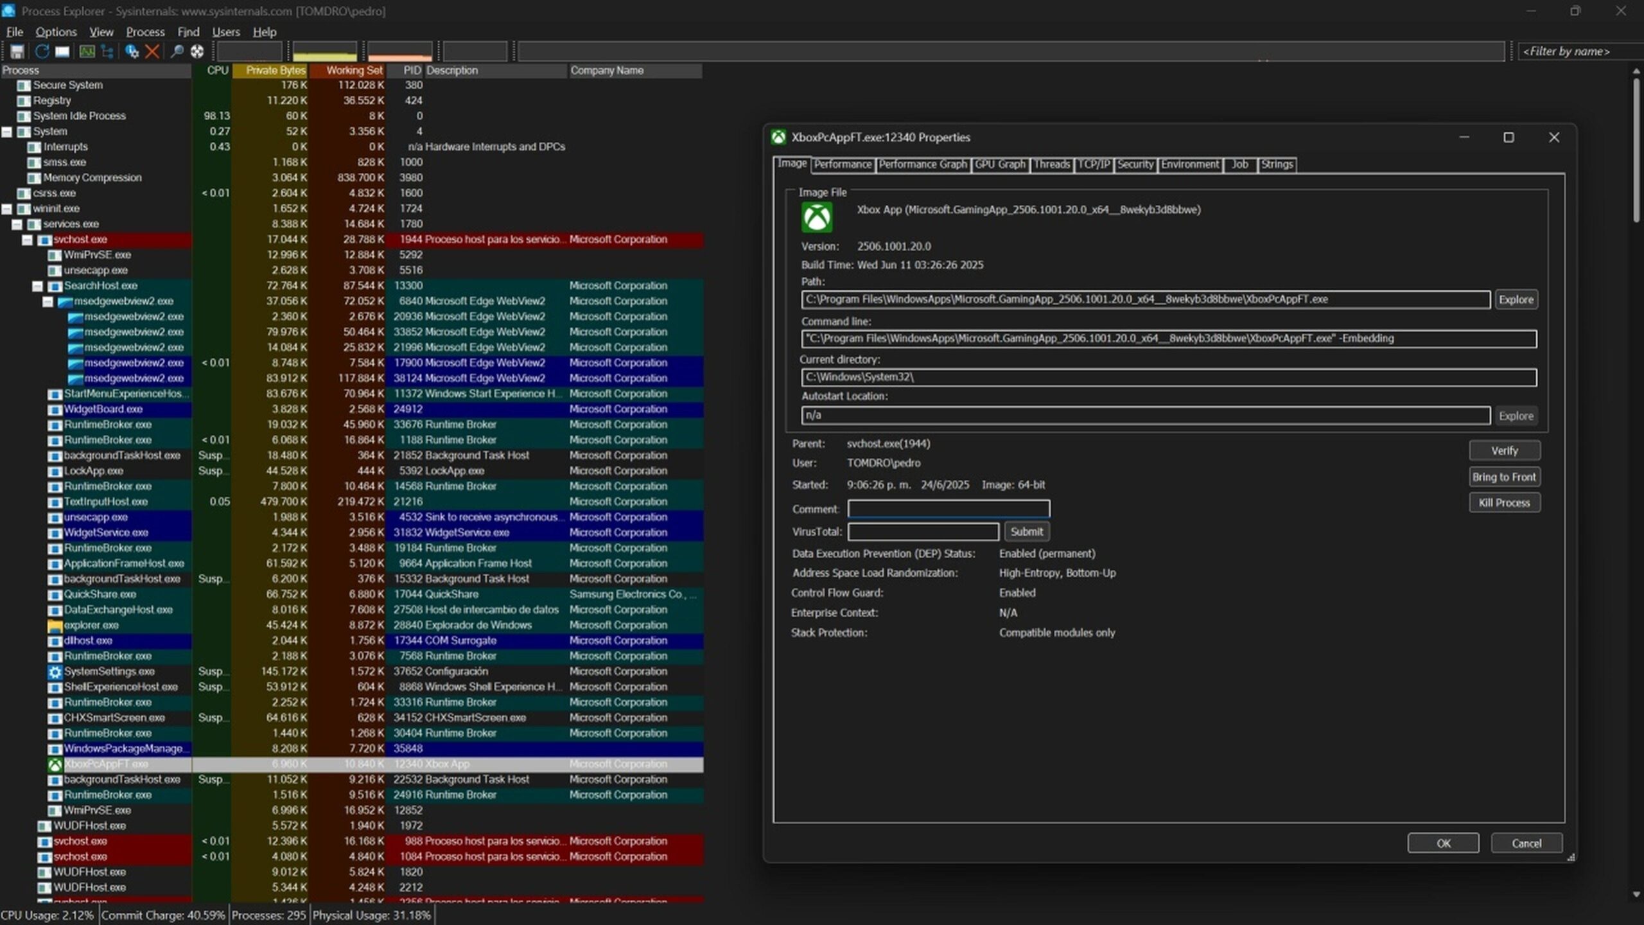Open the Help menu
This screenshot has width=1644, height=925.
pos(264,31)
